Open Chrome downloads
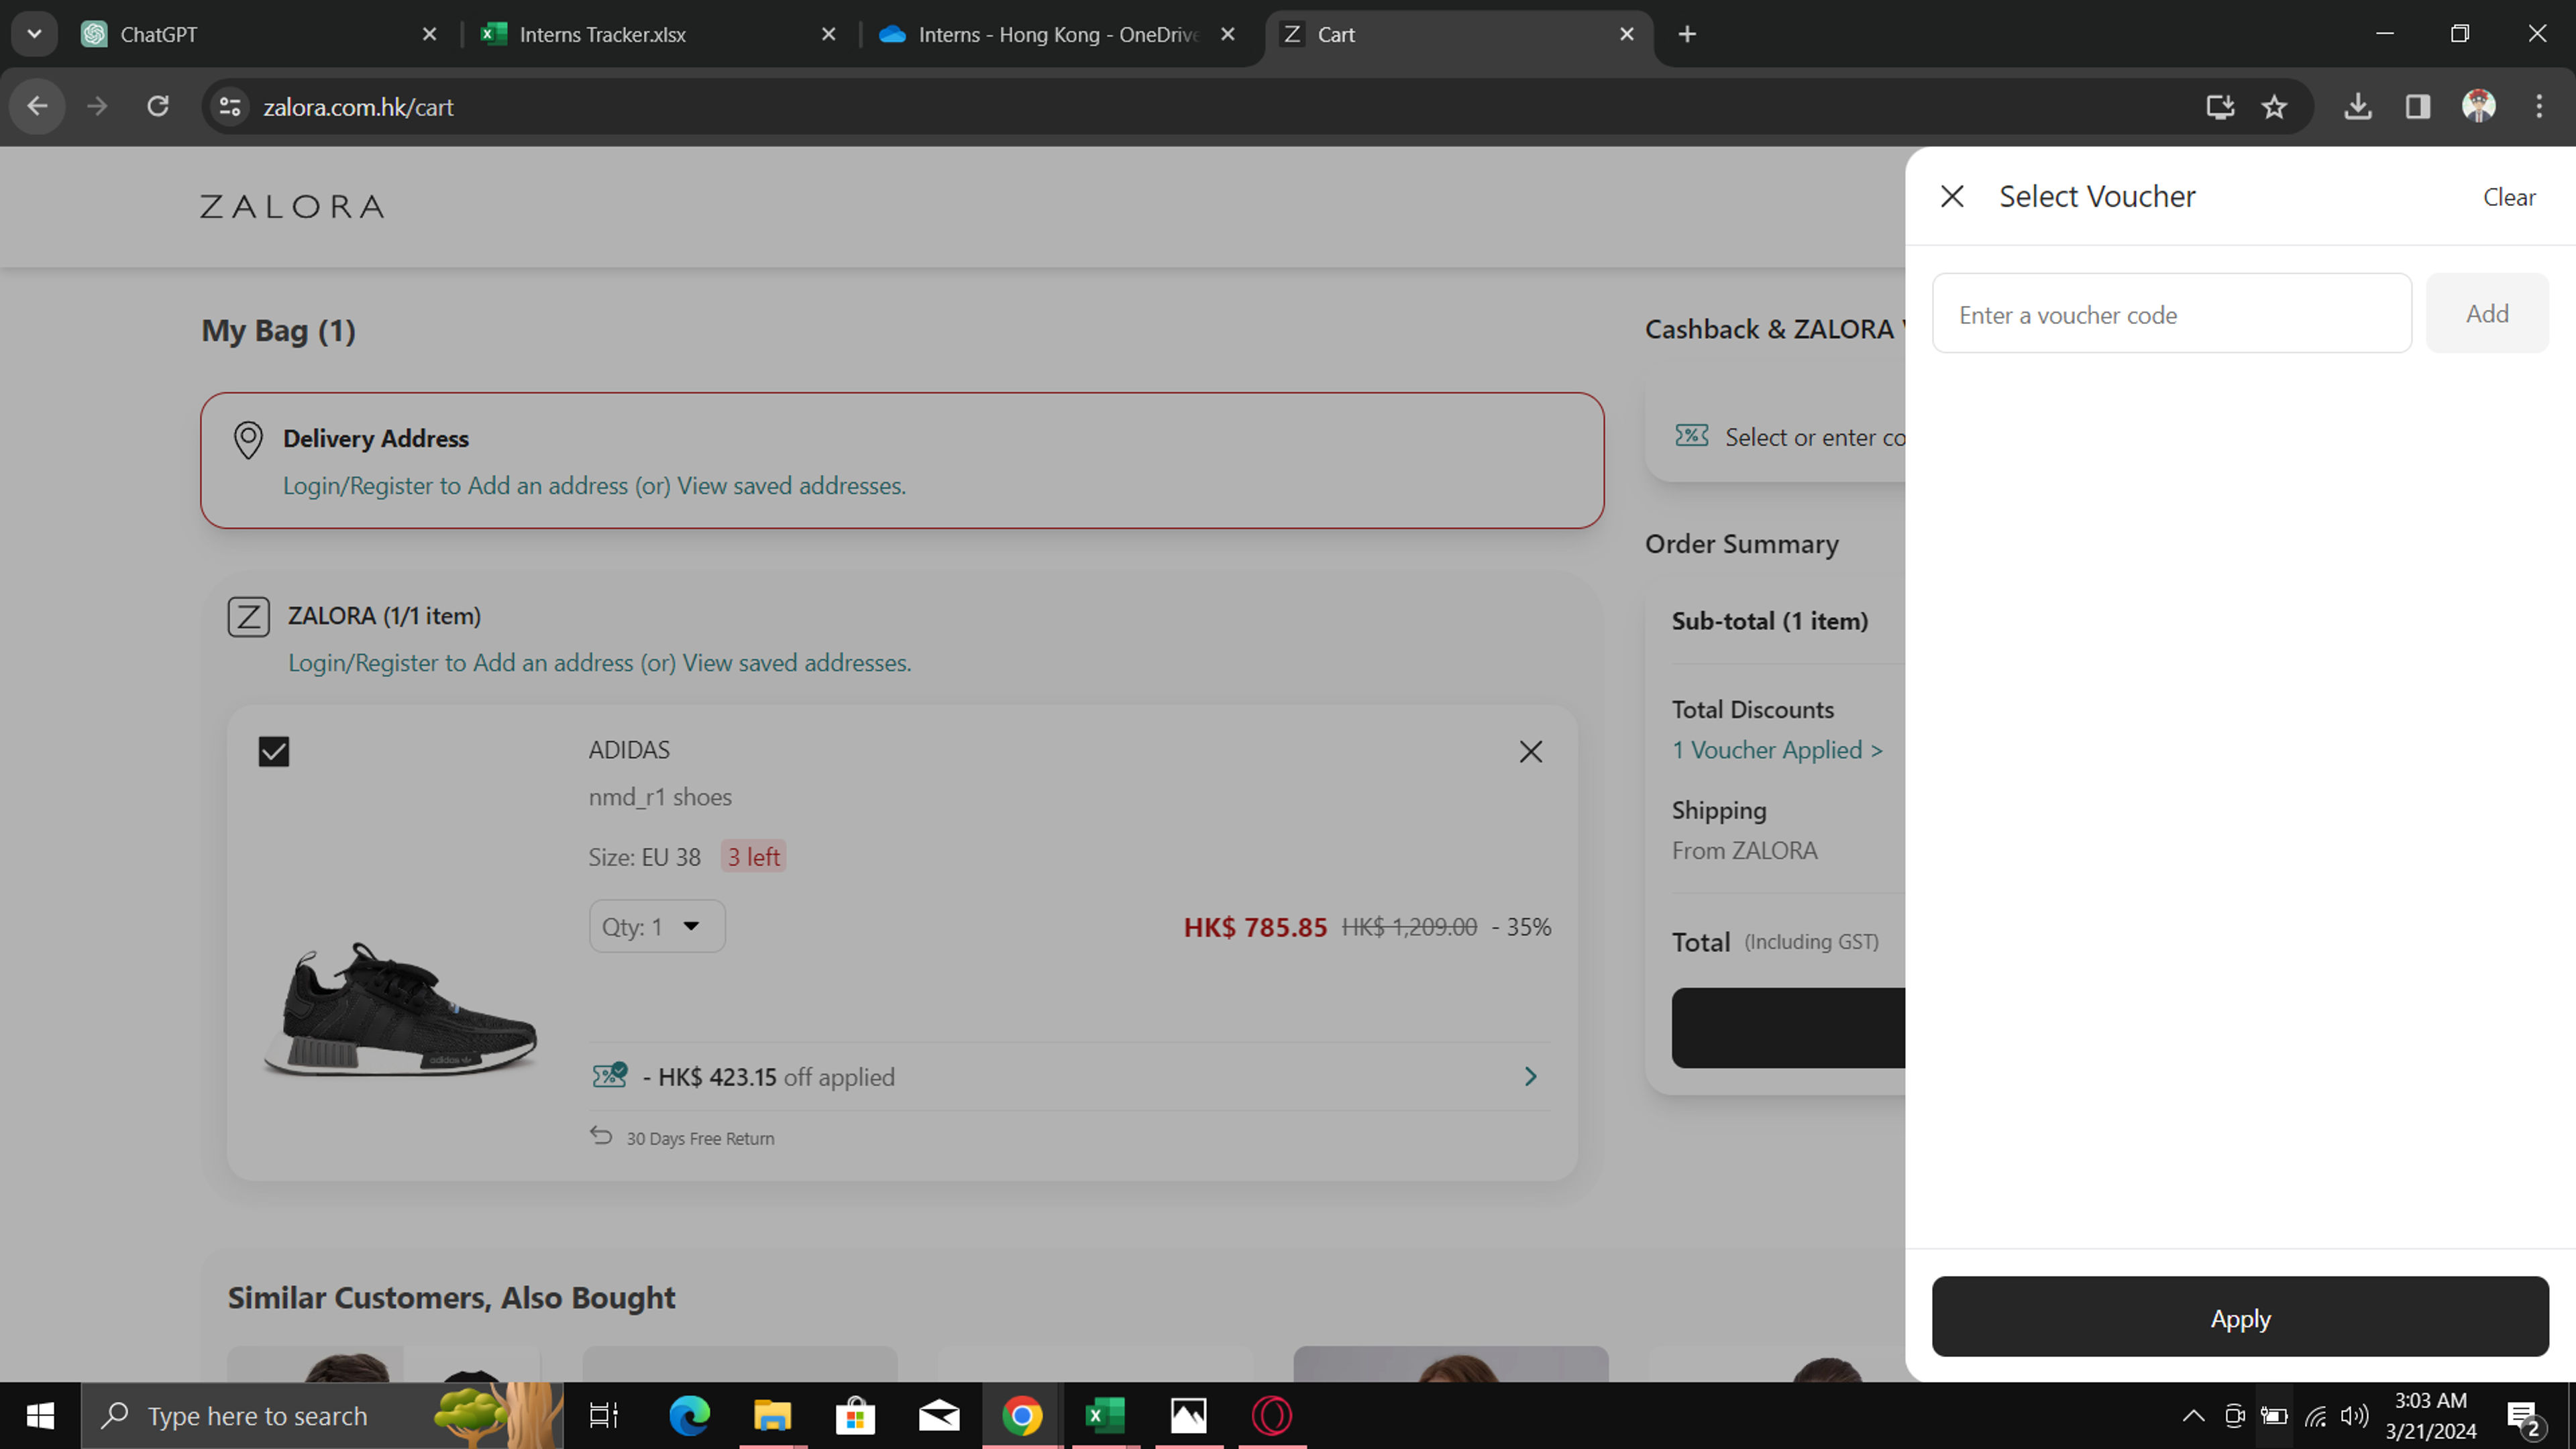This screenshot has width=2576, height=1449. click(x=2357, y=106)
